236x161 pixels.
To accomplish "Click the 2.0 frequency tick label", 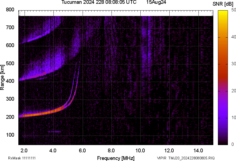I will [x=24, y=151].
